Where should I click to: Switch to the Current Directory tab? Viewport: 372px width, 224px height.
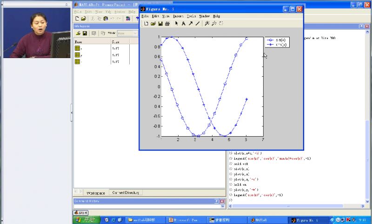pyautogui.click(x=126, y=193)
